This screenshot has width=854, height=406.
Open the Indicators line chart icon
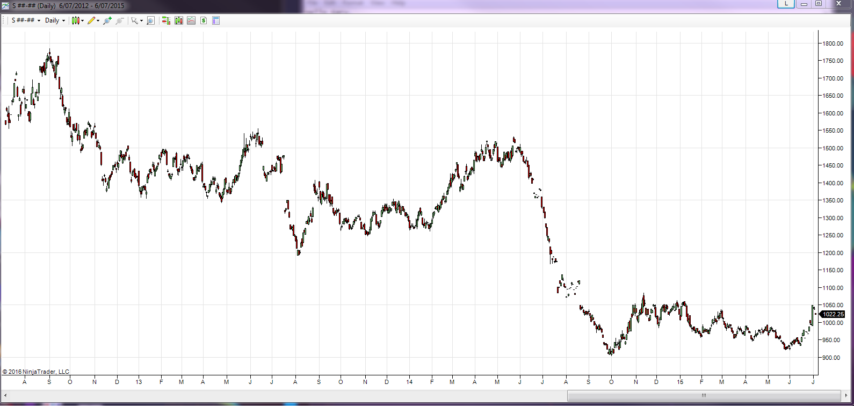coord(191,20)
